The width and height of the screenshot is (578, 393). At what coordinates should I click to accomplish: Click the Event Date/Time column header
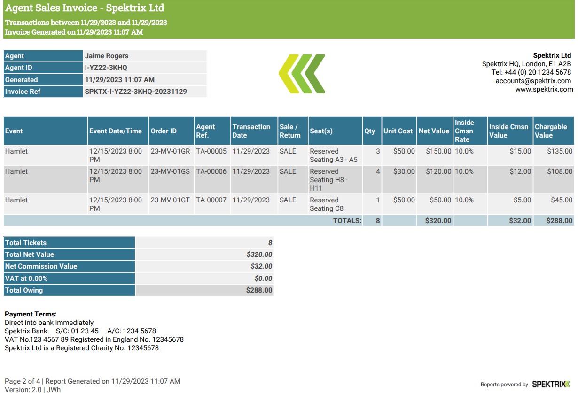tap(116, 131)
